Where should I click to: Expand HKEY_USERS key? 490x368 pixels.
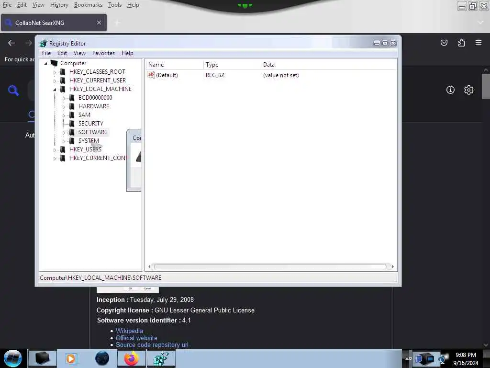[55, 150]
